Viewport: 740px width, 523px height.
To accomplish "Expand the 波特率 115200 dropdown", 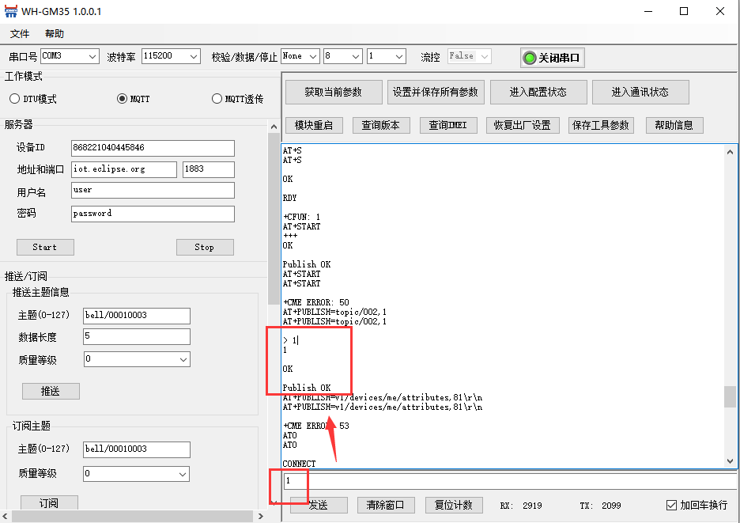I will tap(171, 56).
